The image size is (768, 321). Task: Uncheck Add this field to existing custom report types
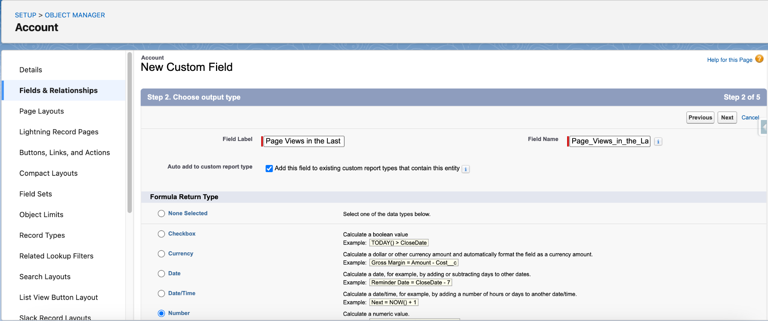(x=269, y=168)
